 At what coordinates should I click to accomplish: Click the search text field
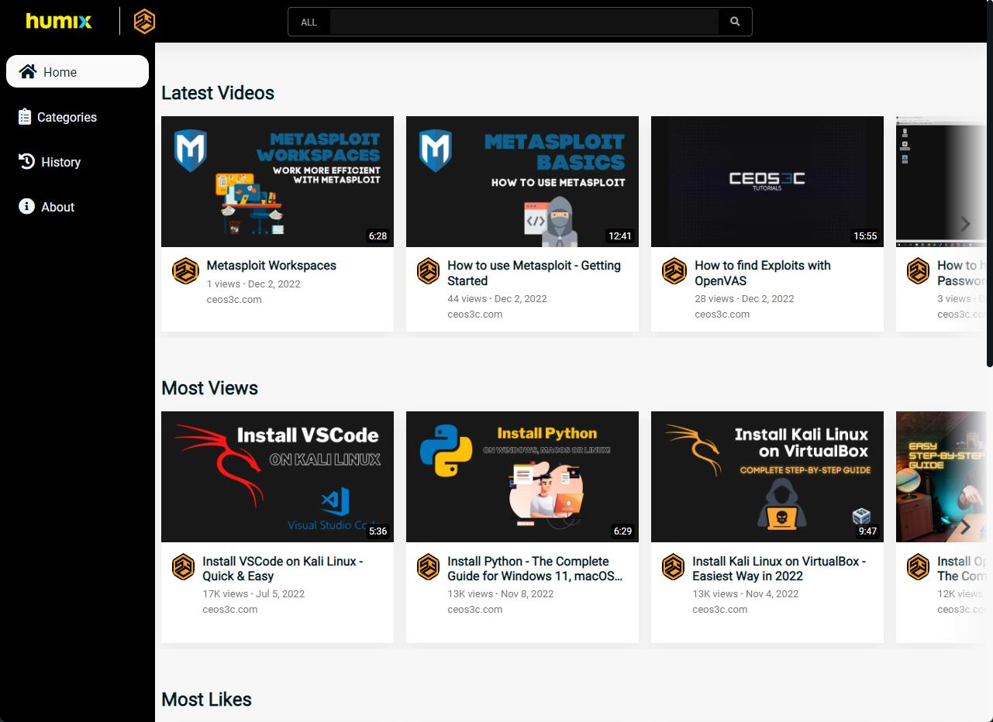click(x=524, y=22)
